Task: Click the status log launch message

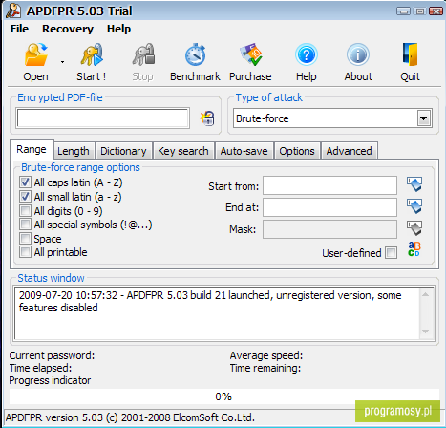Action: tap(210, 301)
